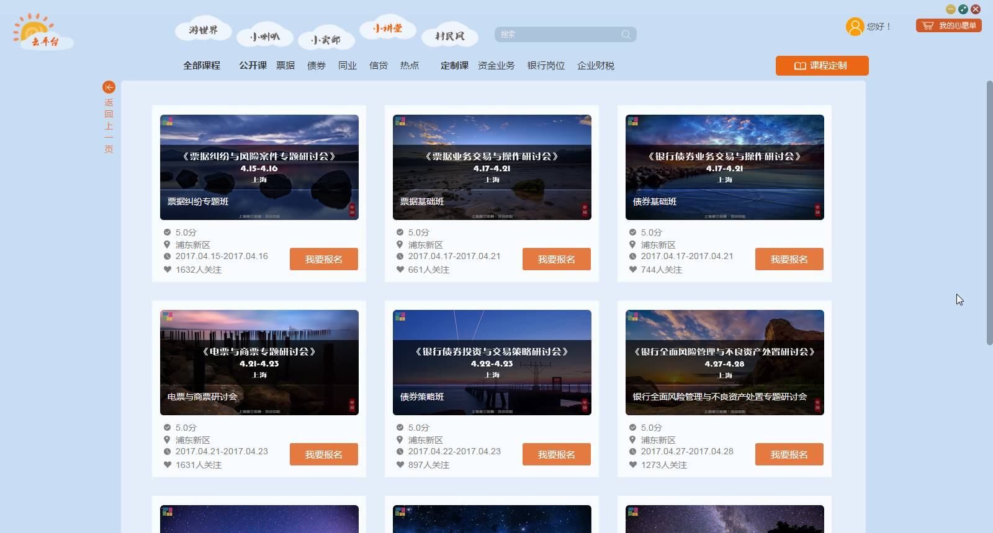Click clock icon beside 2017.04.21-2017.04.23

(x=167, y=451)
